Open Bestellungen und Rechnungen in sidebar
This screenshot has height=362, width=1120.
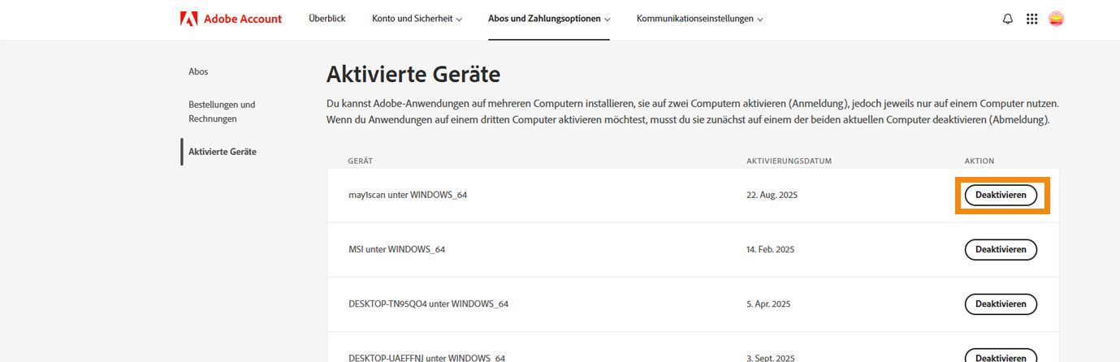(x=222, y=111)
